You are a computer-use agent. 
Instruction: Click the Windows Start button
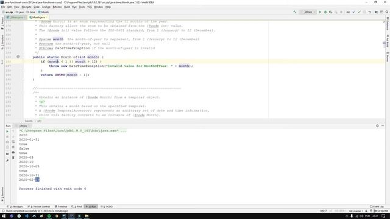coord(4,216)
